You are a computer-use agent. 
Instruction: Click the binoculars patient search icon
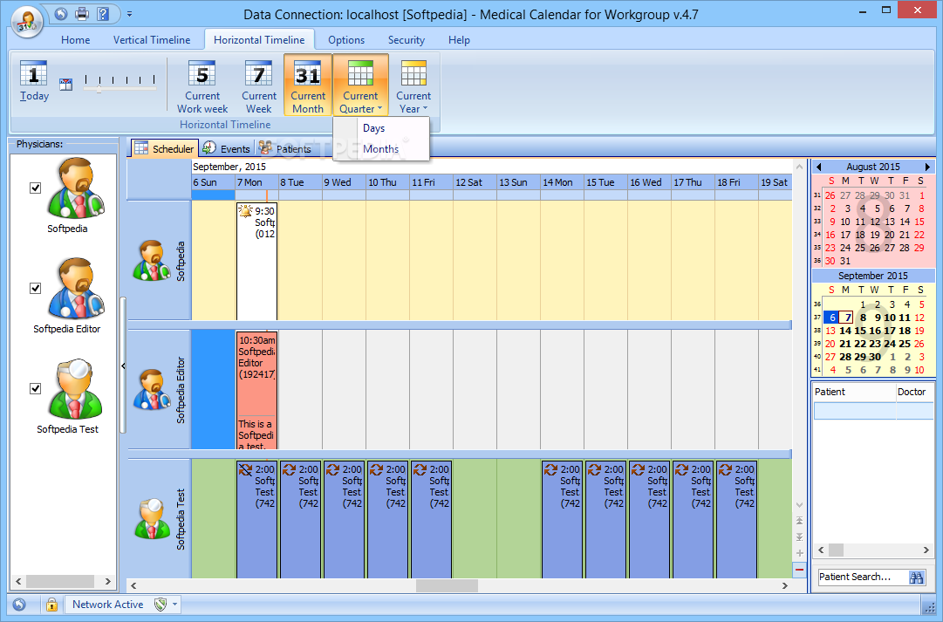coord(916,578)
